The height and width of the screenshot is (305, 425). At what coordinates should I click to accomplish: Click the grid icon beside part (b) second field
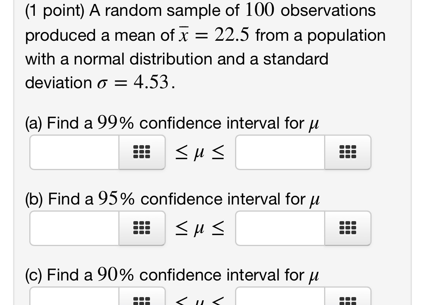(347, 228)
